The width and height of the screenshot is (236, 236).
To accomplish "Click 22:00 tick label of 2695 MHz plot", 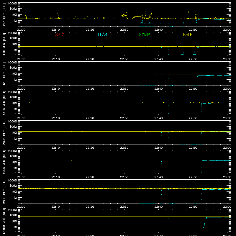I will (x=21, y=148).
